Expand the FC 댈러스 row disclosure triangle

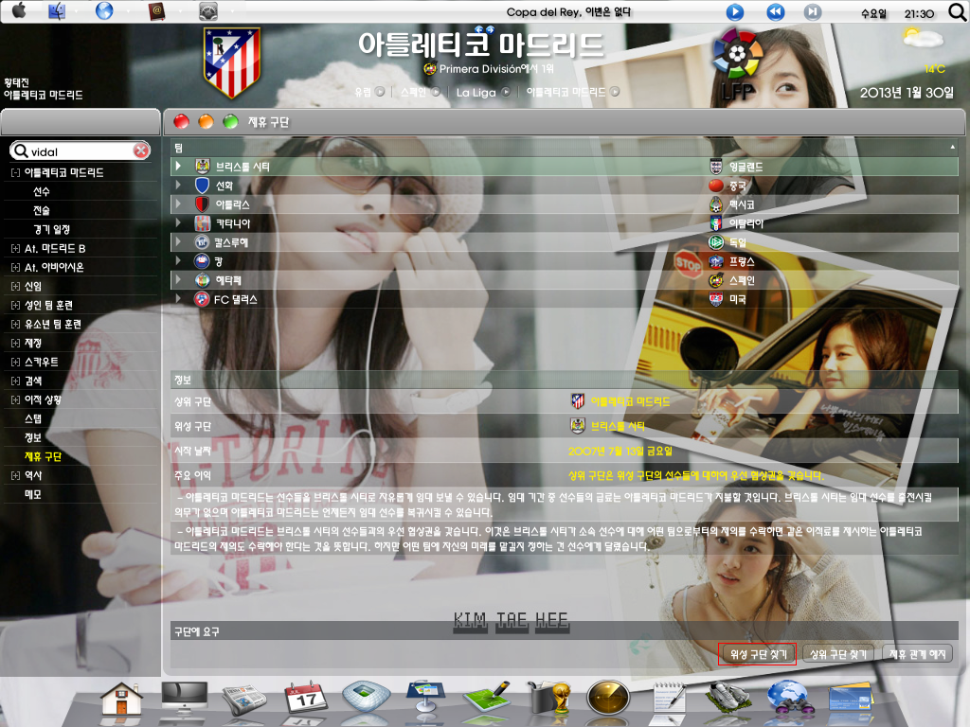179,298
